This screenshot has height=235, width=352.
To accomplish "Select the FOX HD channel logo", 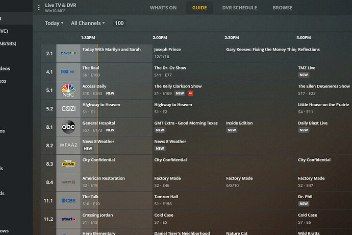I will (68, 72).
